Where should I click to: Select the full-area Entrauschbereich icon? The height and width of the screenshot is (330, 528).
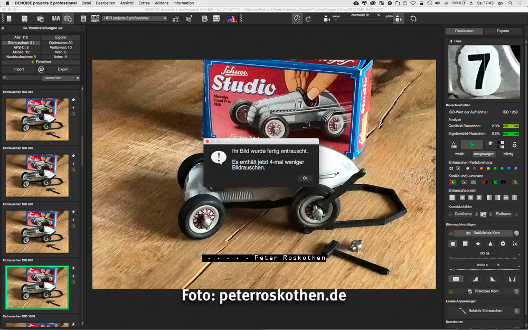click(x=452, y=197)
